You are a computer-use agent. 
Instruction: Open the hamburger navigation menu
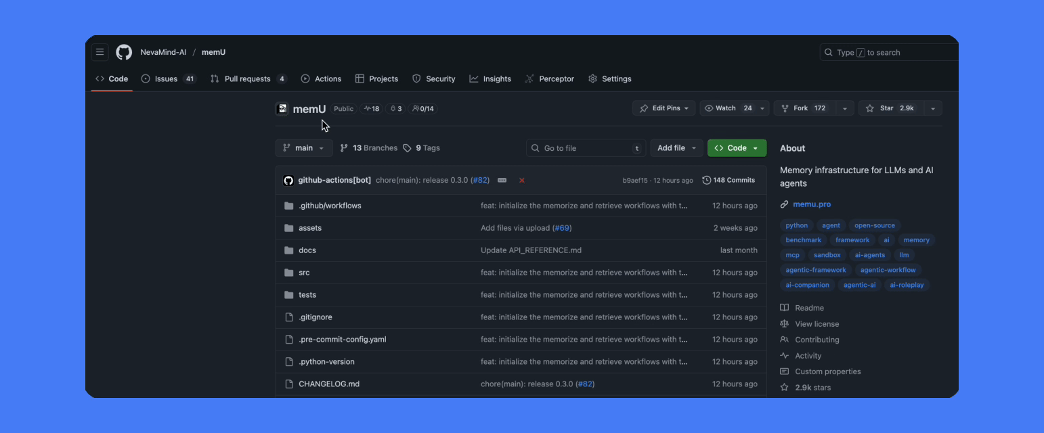100,52
